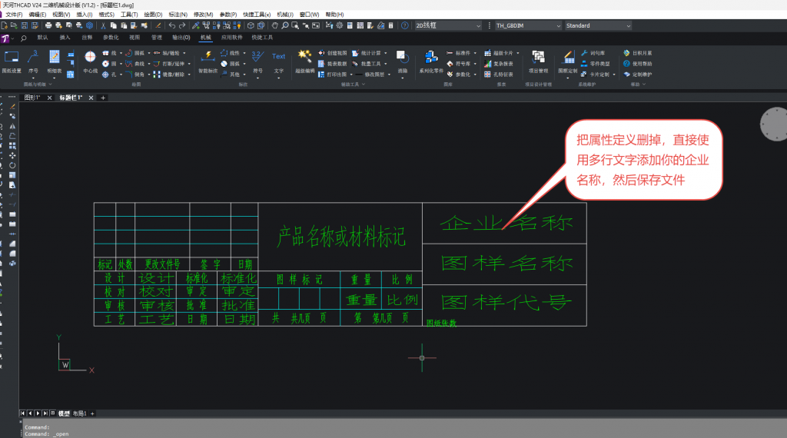787x438 pixels.
Task: Click the 企业名称 attribute text in title block
Action: click(506, 223)
